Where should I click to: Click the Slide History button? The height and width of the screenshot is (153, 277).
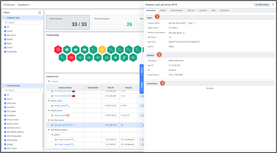262,5
